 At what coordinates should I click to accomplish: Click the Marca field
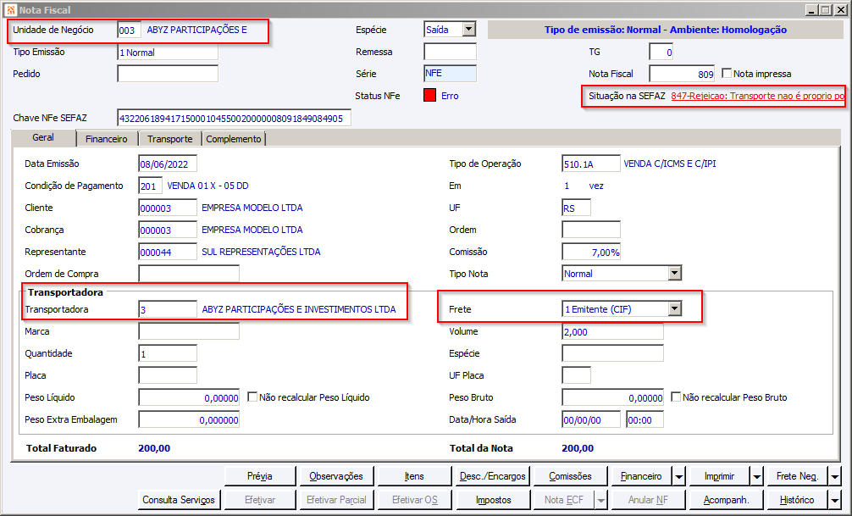(189, 331)
